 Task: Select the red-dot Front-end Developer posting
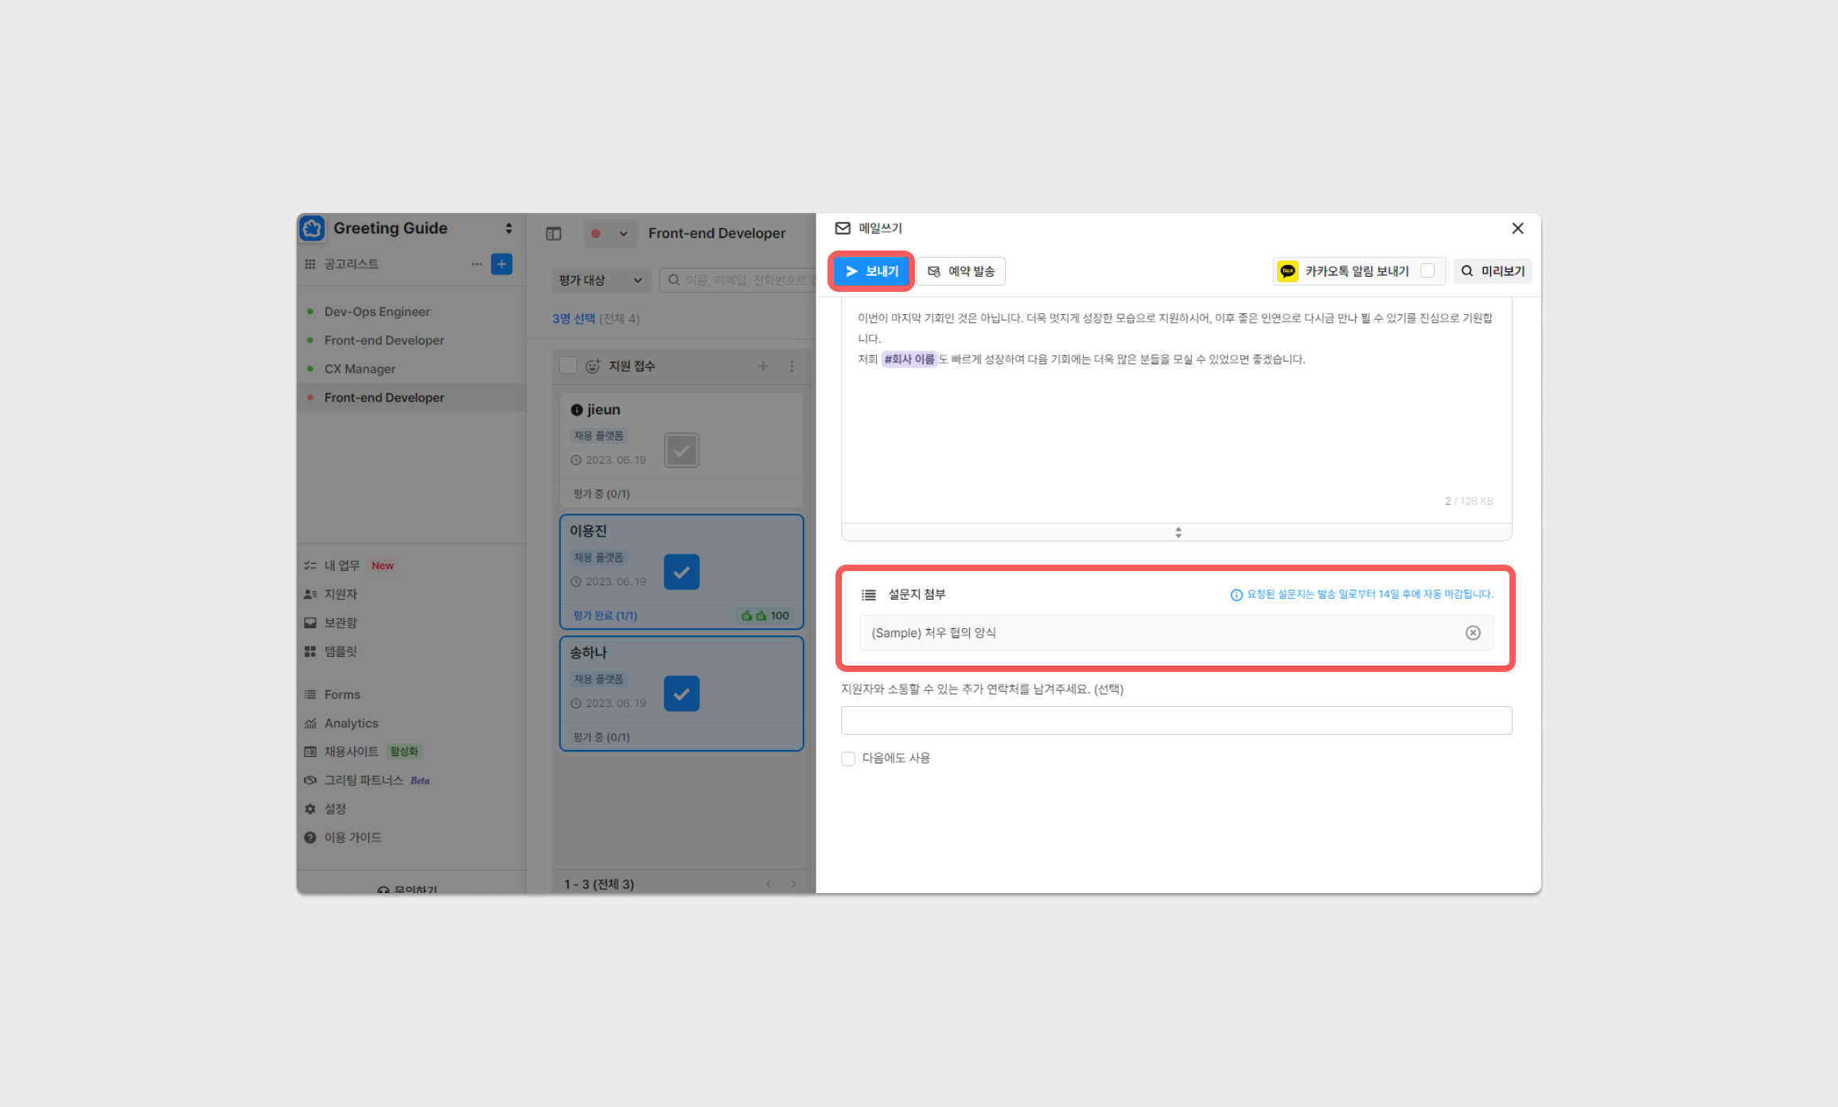click(x=411, y=398)
